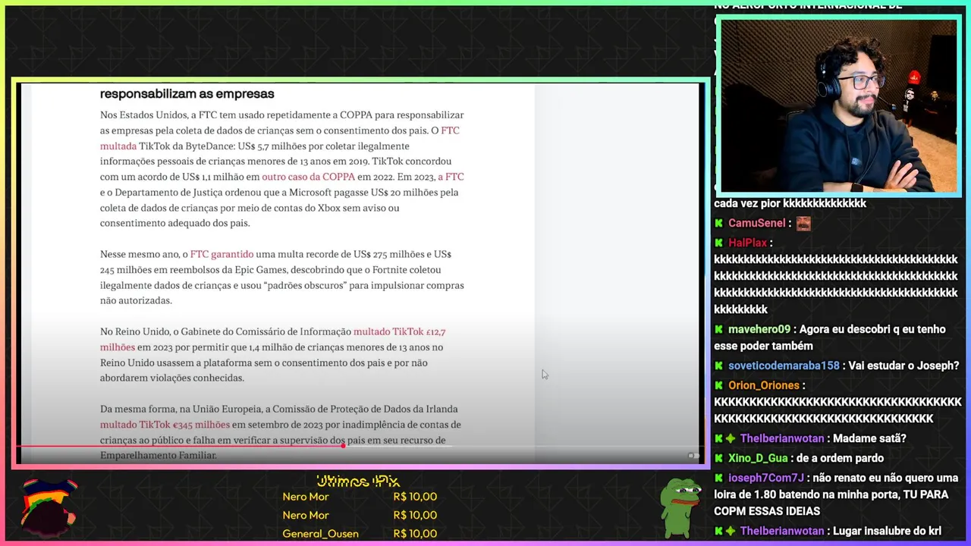This screenshot has width=971, height=546.
Task: Click the sad Pepe frog emote
Action: point(680,507)
